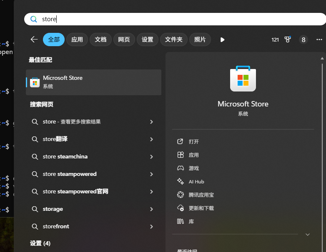Image resolution: width=326 pixels, height=252 pixels.
Task: Click the Microsoft Store icon in best match
Action: coord(35,83)
